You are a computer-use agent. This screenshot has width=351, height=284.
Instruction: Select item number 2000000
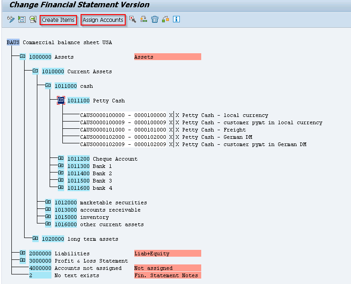pyautogui.click(x=41, y=254)
